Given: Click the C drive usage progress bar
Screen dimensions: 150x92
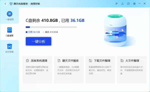Looking at the screenshot, I should [x=51, y=27].
